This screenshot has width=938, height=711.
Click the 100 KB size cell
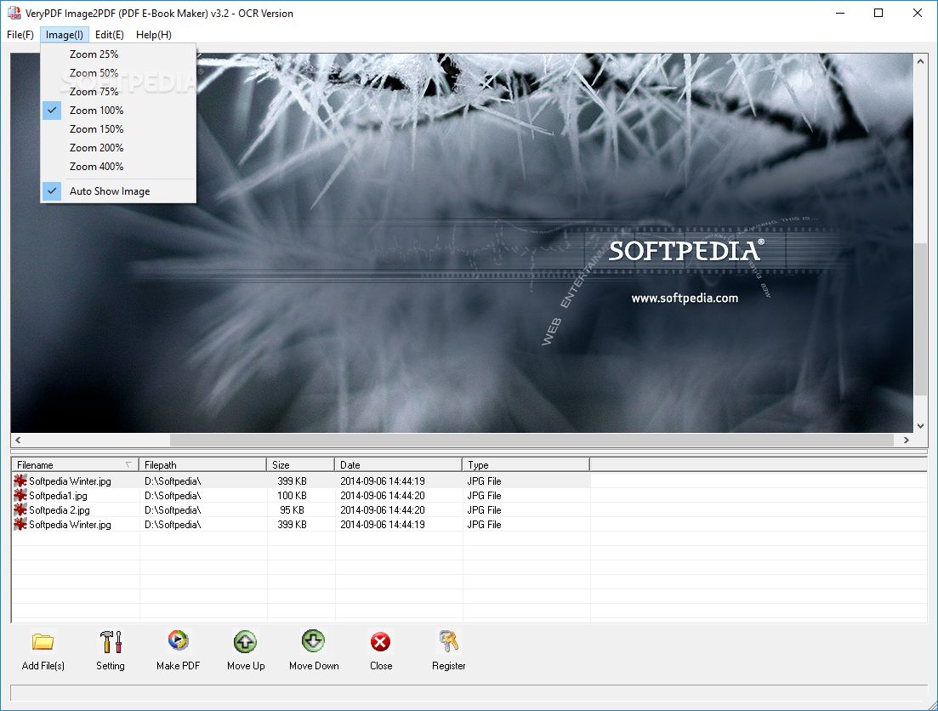click(292, 496)
